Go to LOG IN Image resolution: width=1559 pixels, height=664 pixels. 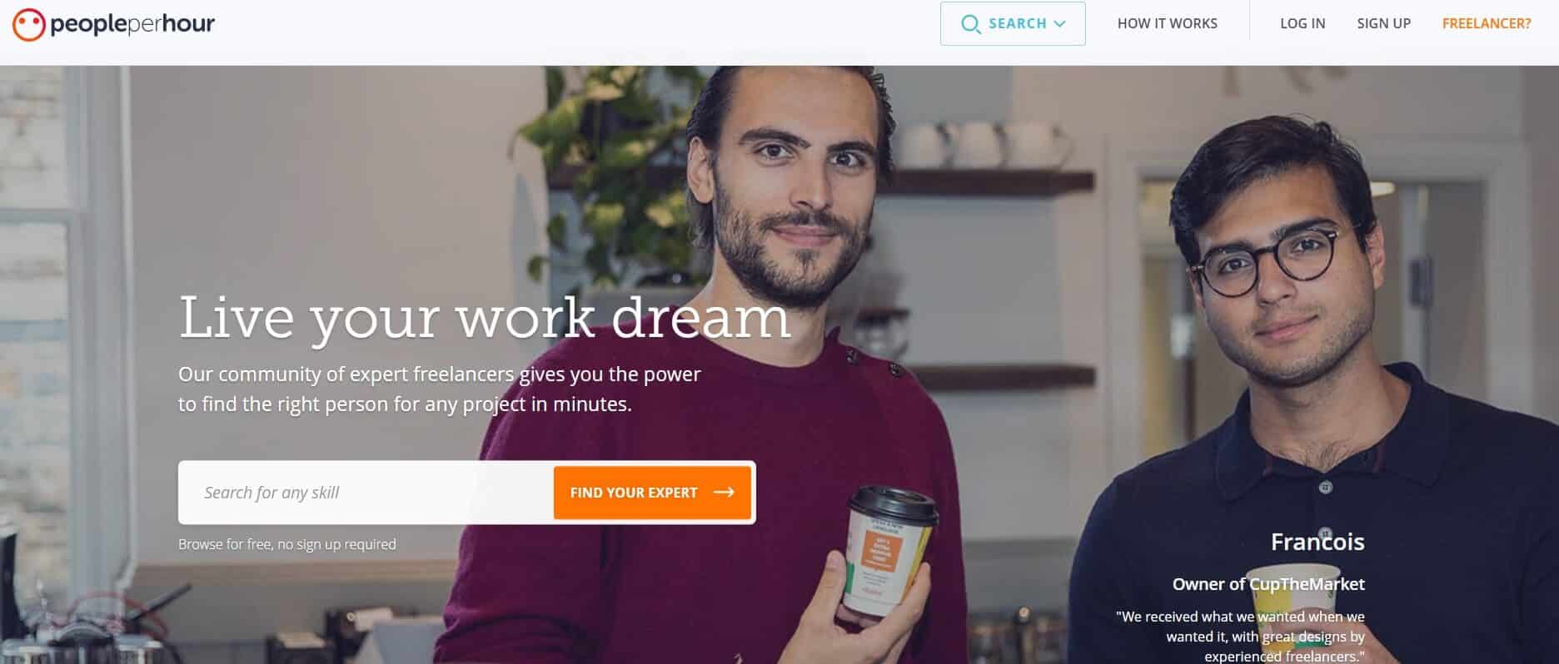1302,24
